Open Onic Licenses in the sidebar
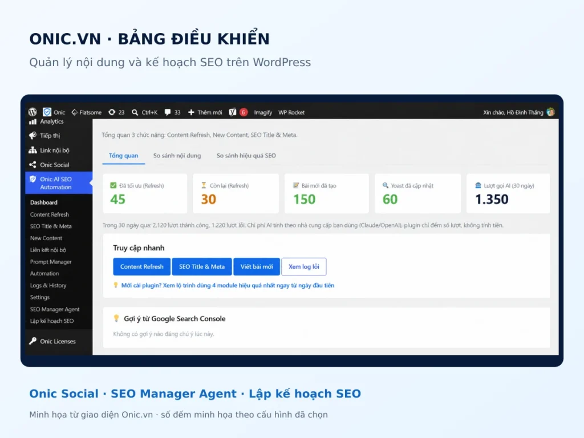Viewport: 584px width, 438px height. tap(59, 341)
